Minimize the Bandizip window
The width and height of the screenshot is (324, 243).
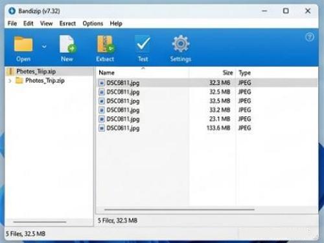(x=264, y=11)
